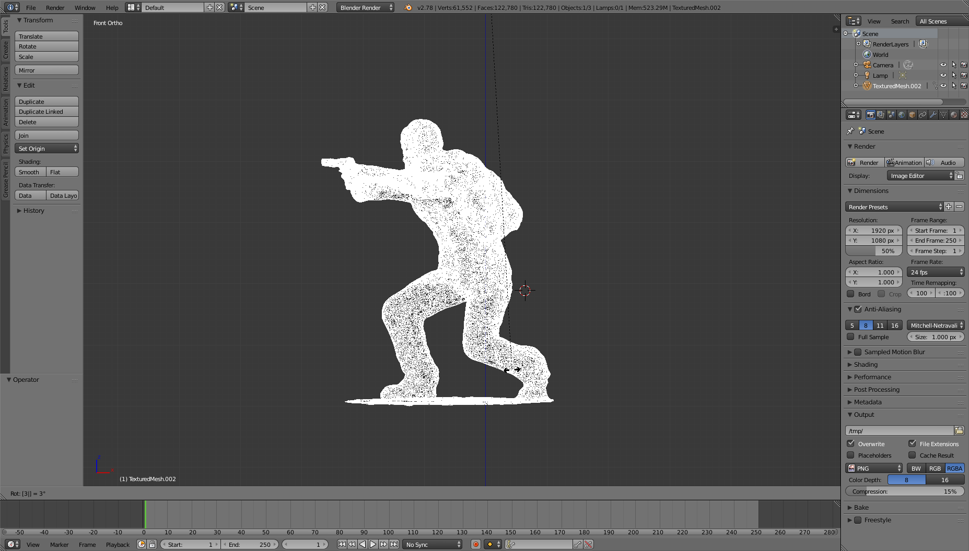Expand TexturedMesh.002 tree node
969x551 pixels.
point(856,86)
